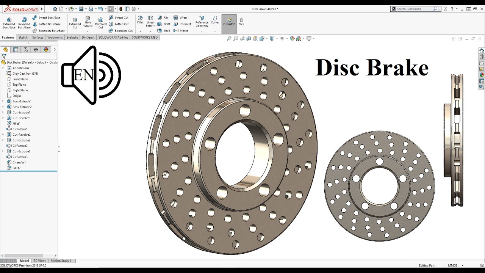Viewport: 485px width, 273px height.
Task: Select the Flex feature tool
Action: point(241,21)
